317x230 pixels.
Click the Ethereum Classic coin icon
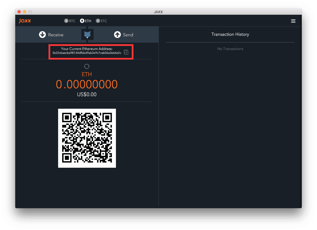98,21
